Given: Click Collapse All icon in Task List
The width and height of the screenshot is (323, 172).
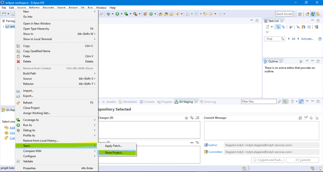Looking at the screenshot, I should coord(309,27).
